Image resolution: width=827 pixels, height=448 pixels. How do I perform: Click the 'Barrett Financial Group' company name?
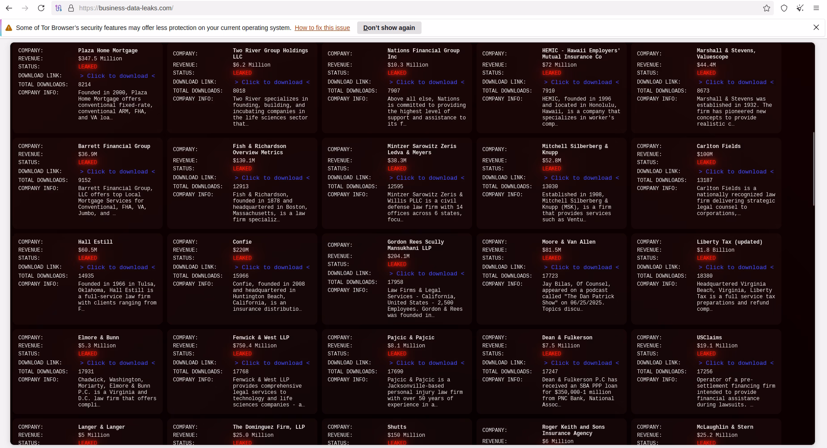[114, 146]
